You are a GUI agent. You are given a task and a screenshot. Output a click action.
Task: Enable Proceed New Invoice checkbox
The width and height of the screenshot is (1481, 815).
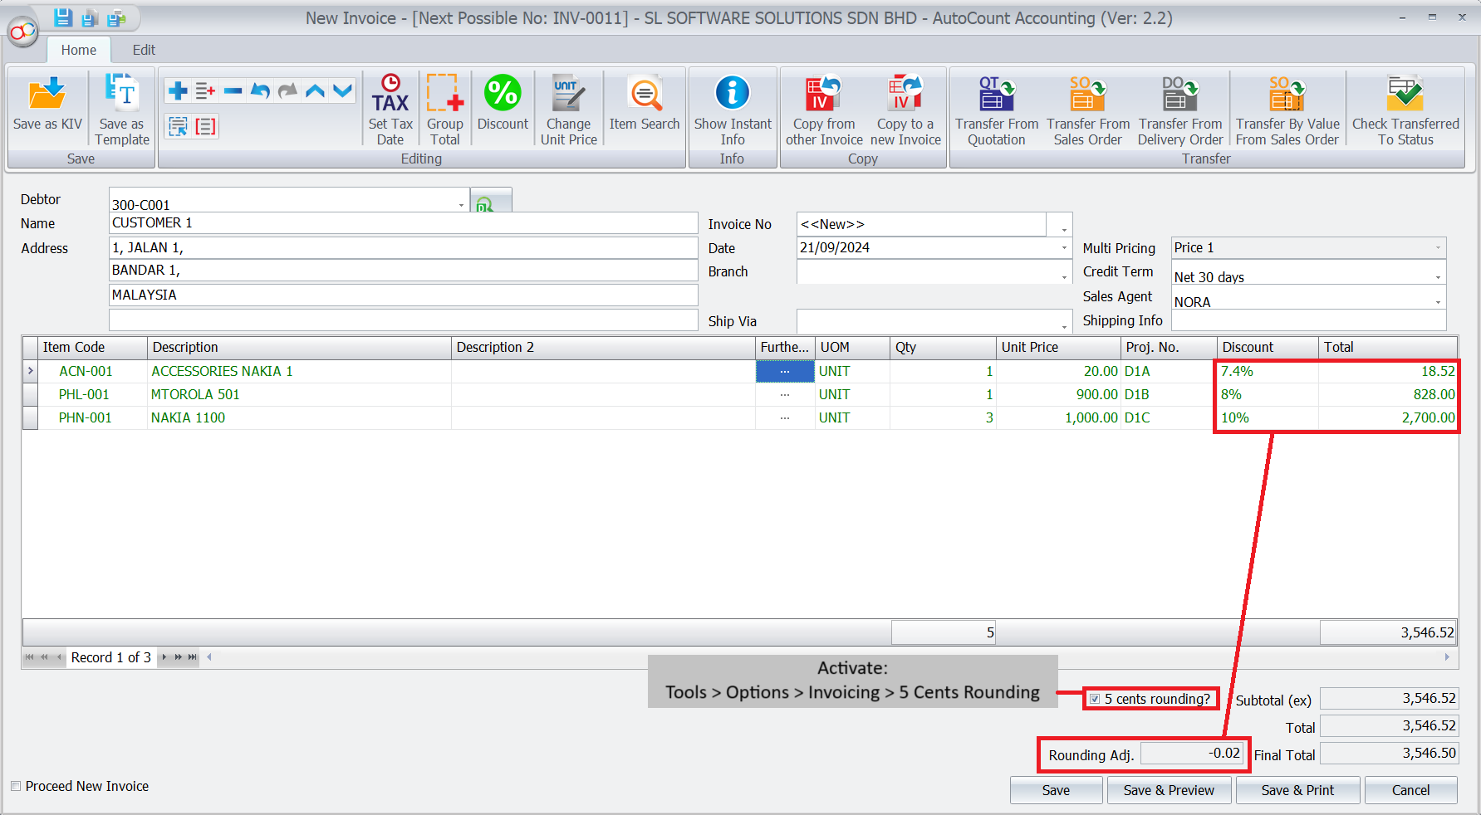(x=16, y=786)
